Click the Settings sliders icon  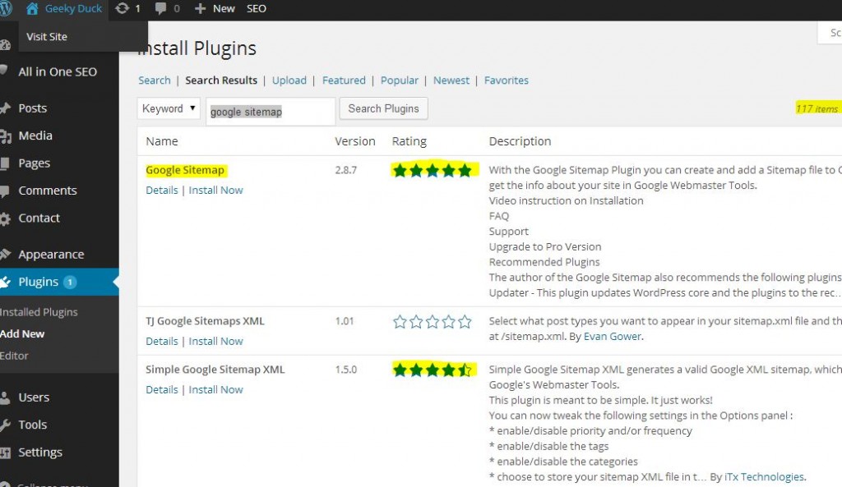[x=6, y=453]
